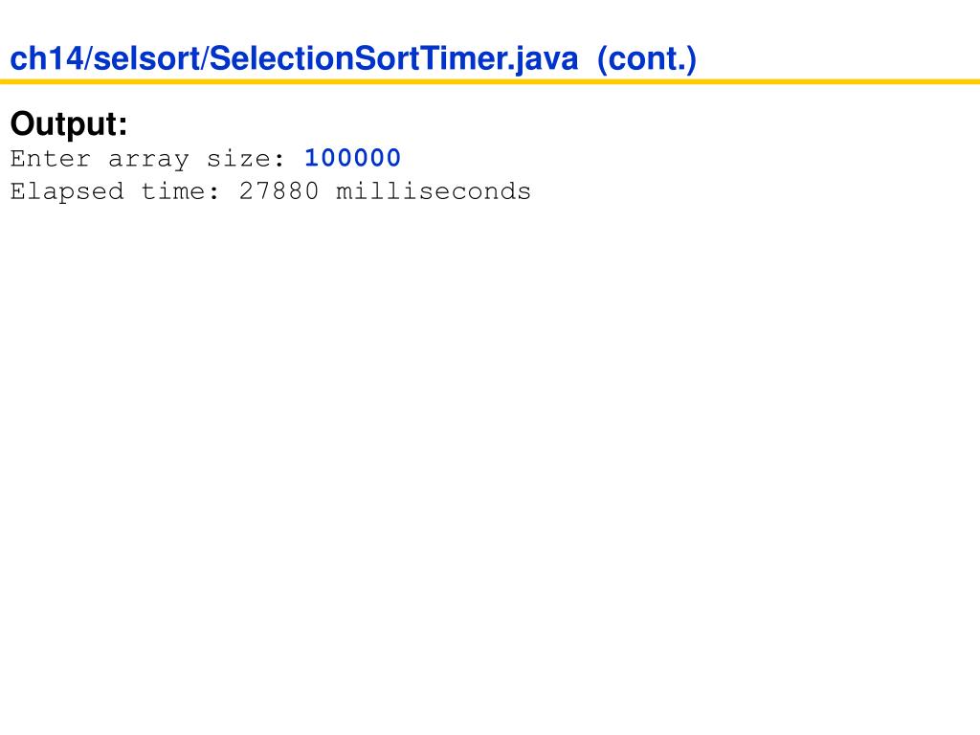Click the word 'Enter' in the output
The height and width of the screenshot is (735, 980).
pos(51,159)
